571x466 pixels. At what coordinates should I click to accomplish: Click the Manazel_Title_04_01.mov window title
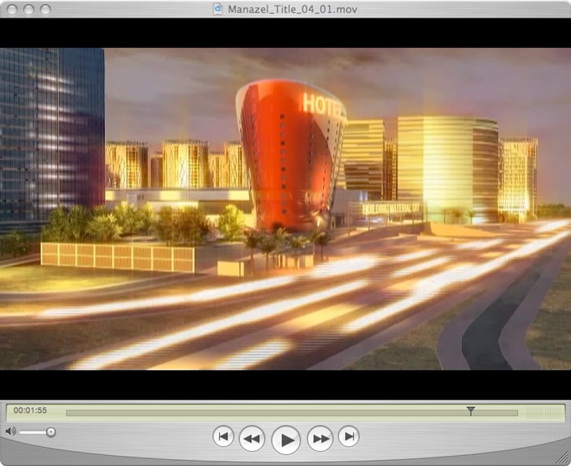[x=292, y=9]
